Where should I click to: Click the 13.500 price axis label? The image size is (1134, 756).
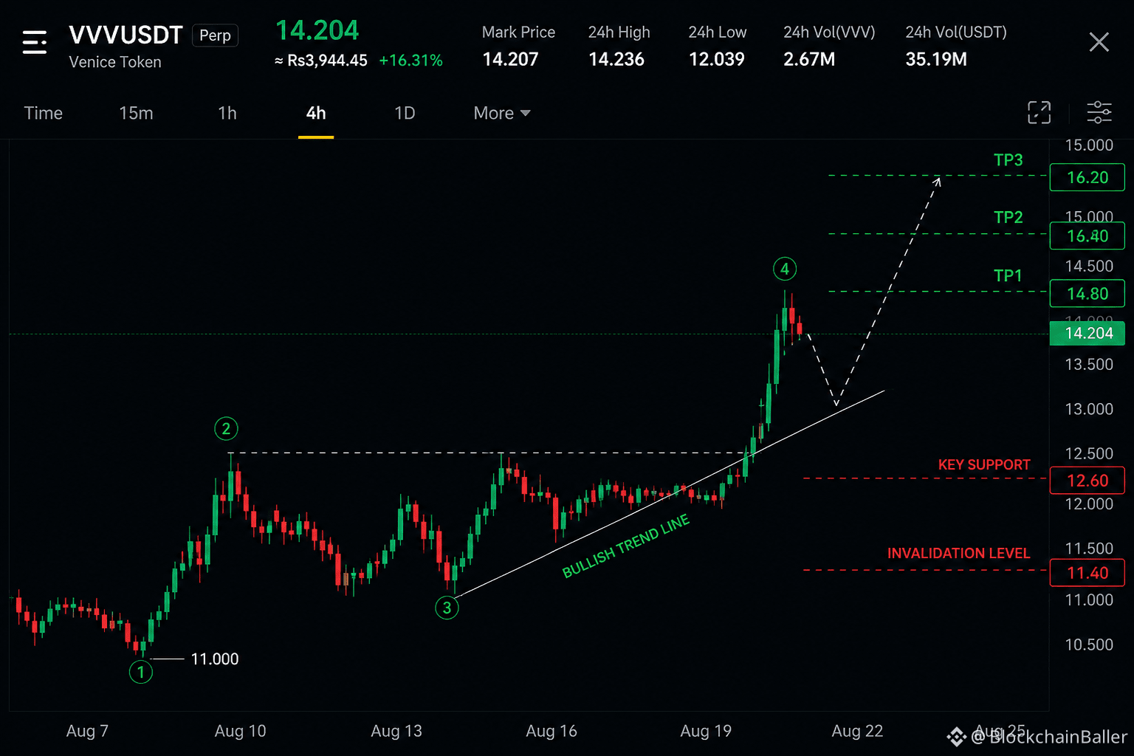(1089, 365)
